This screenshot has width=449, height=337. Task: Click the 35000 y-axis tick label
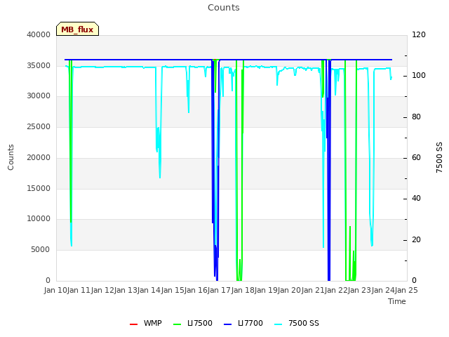39,65
